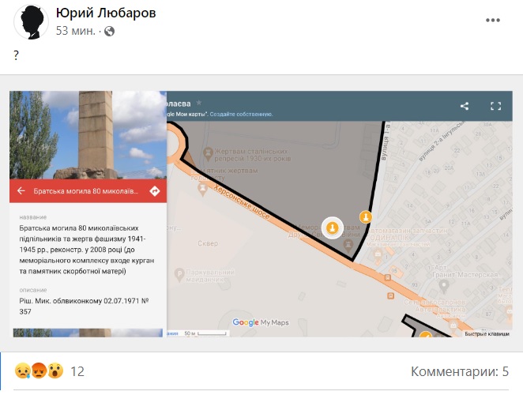Screen dimensions: 523x395
Task: Click the 53 мин. post timestamp
Action: click(76, 32)
